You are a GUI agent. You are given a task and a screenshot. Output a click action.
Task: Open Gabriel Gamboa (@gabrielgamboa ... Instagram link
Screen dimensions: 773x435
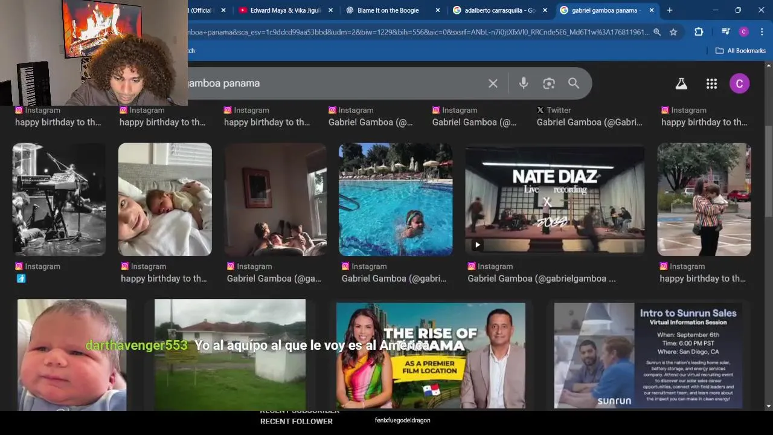tap(542, 279)
